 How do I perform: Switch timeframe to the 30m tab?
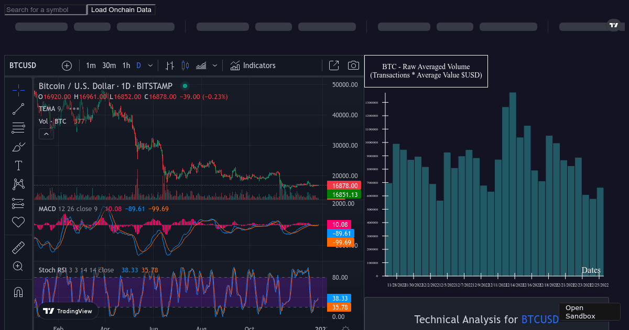point(109,65)
